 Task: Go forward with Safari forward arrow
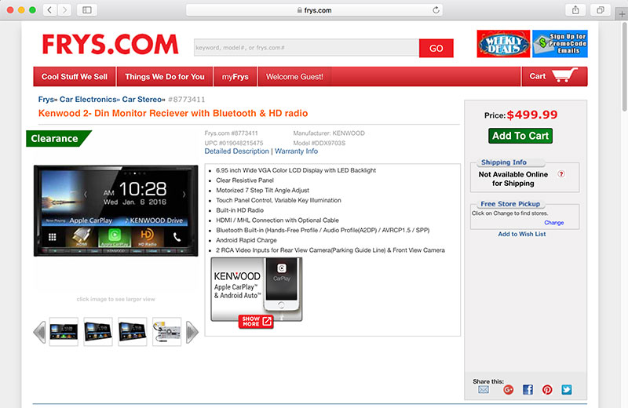pyautogui.click(x=64, y=10)
